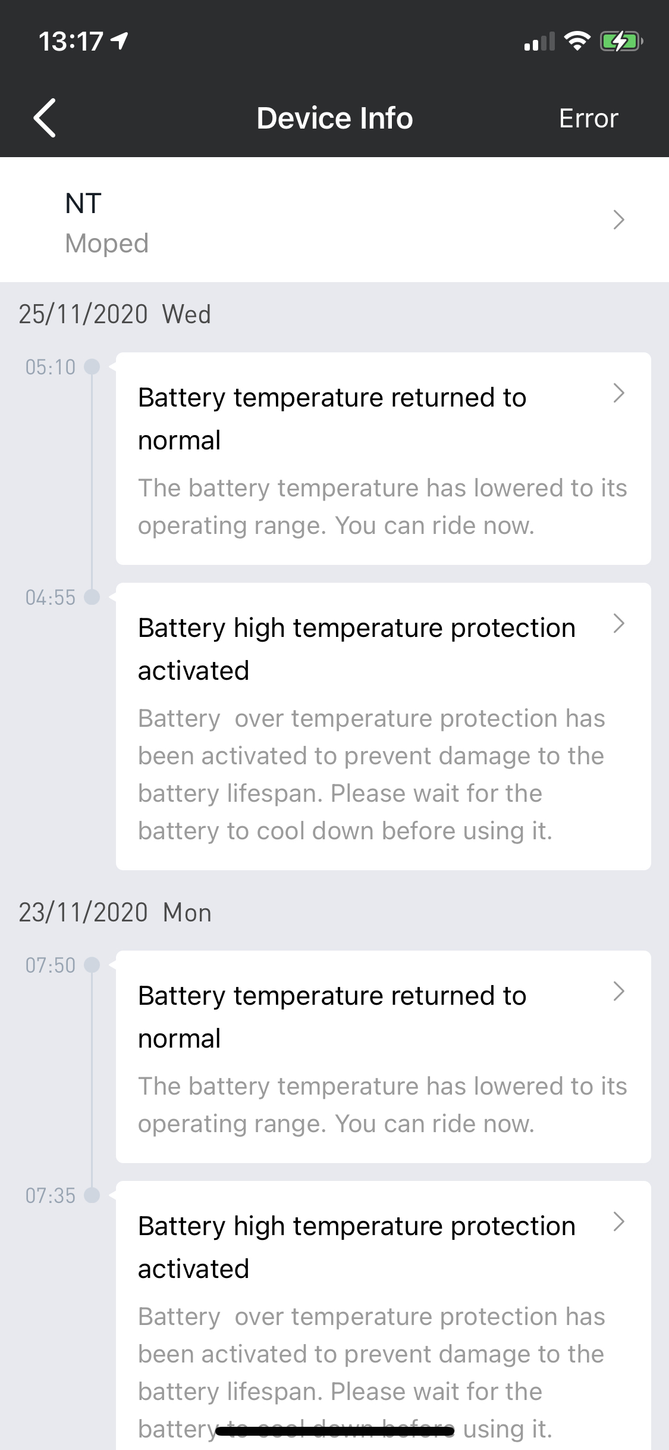Select the 07:35 timeline dot marker
669x1450 pixels.
point(92,1195)
